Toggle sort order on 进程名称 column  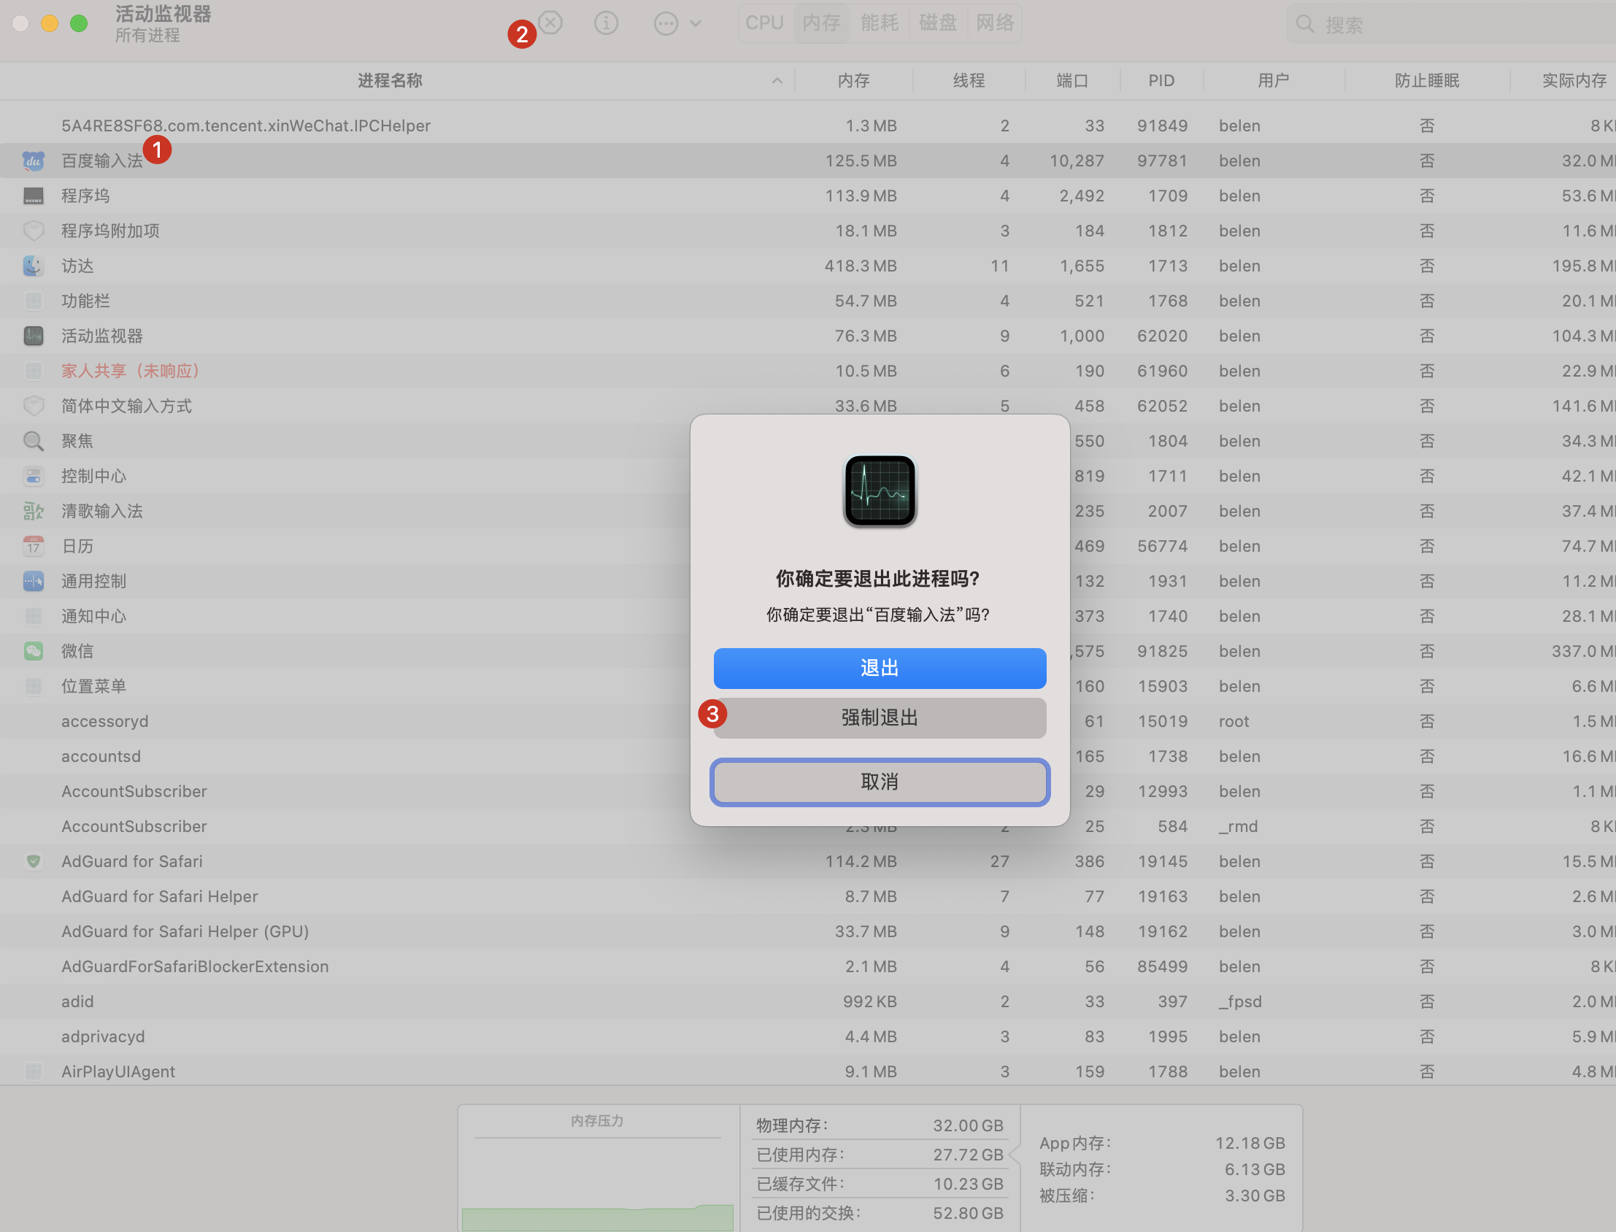pos(390,81)
